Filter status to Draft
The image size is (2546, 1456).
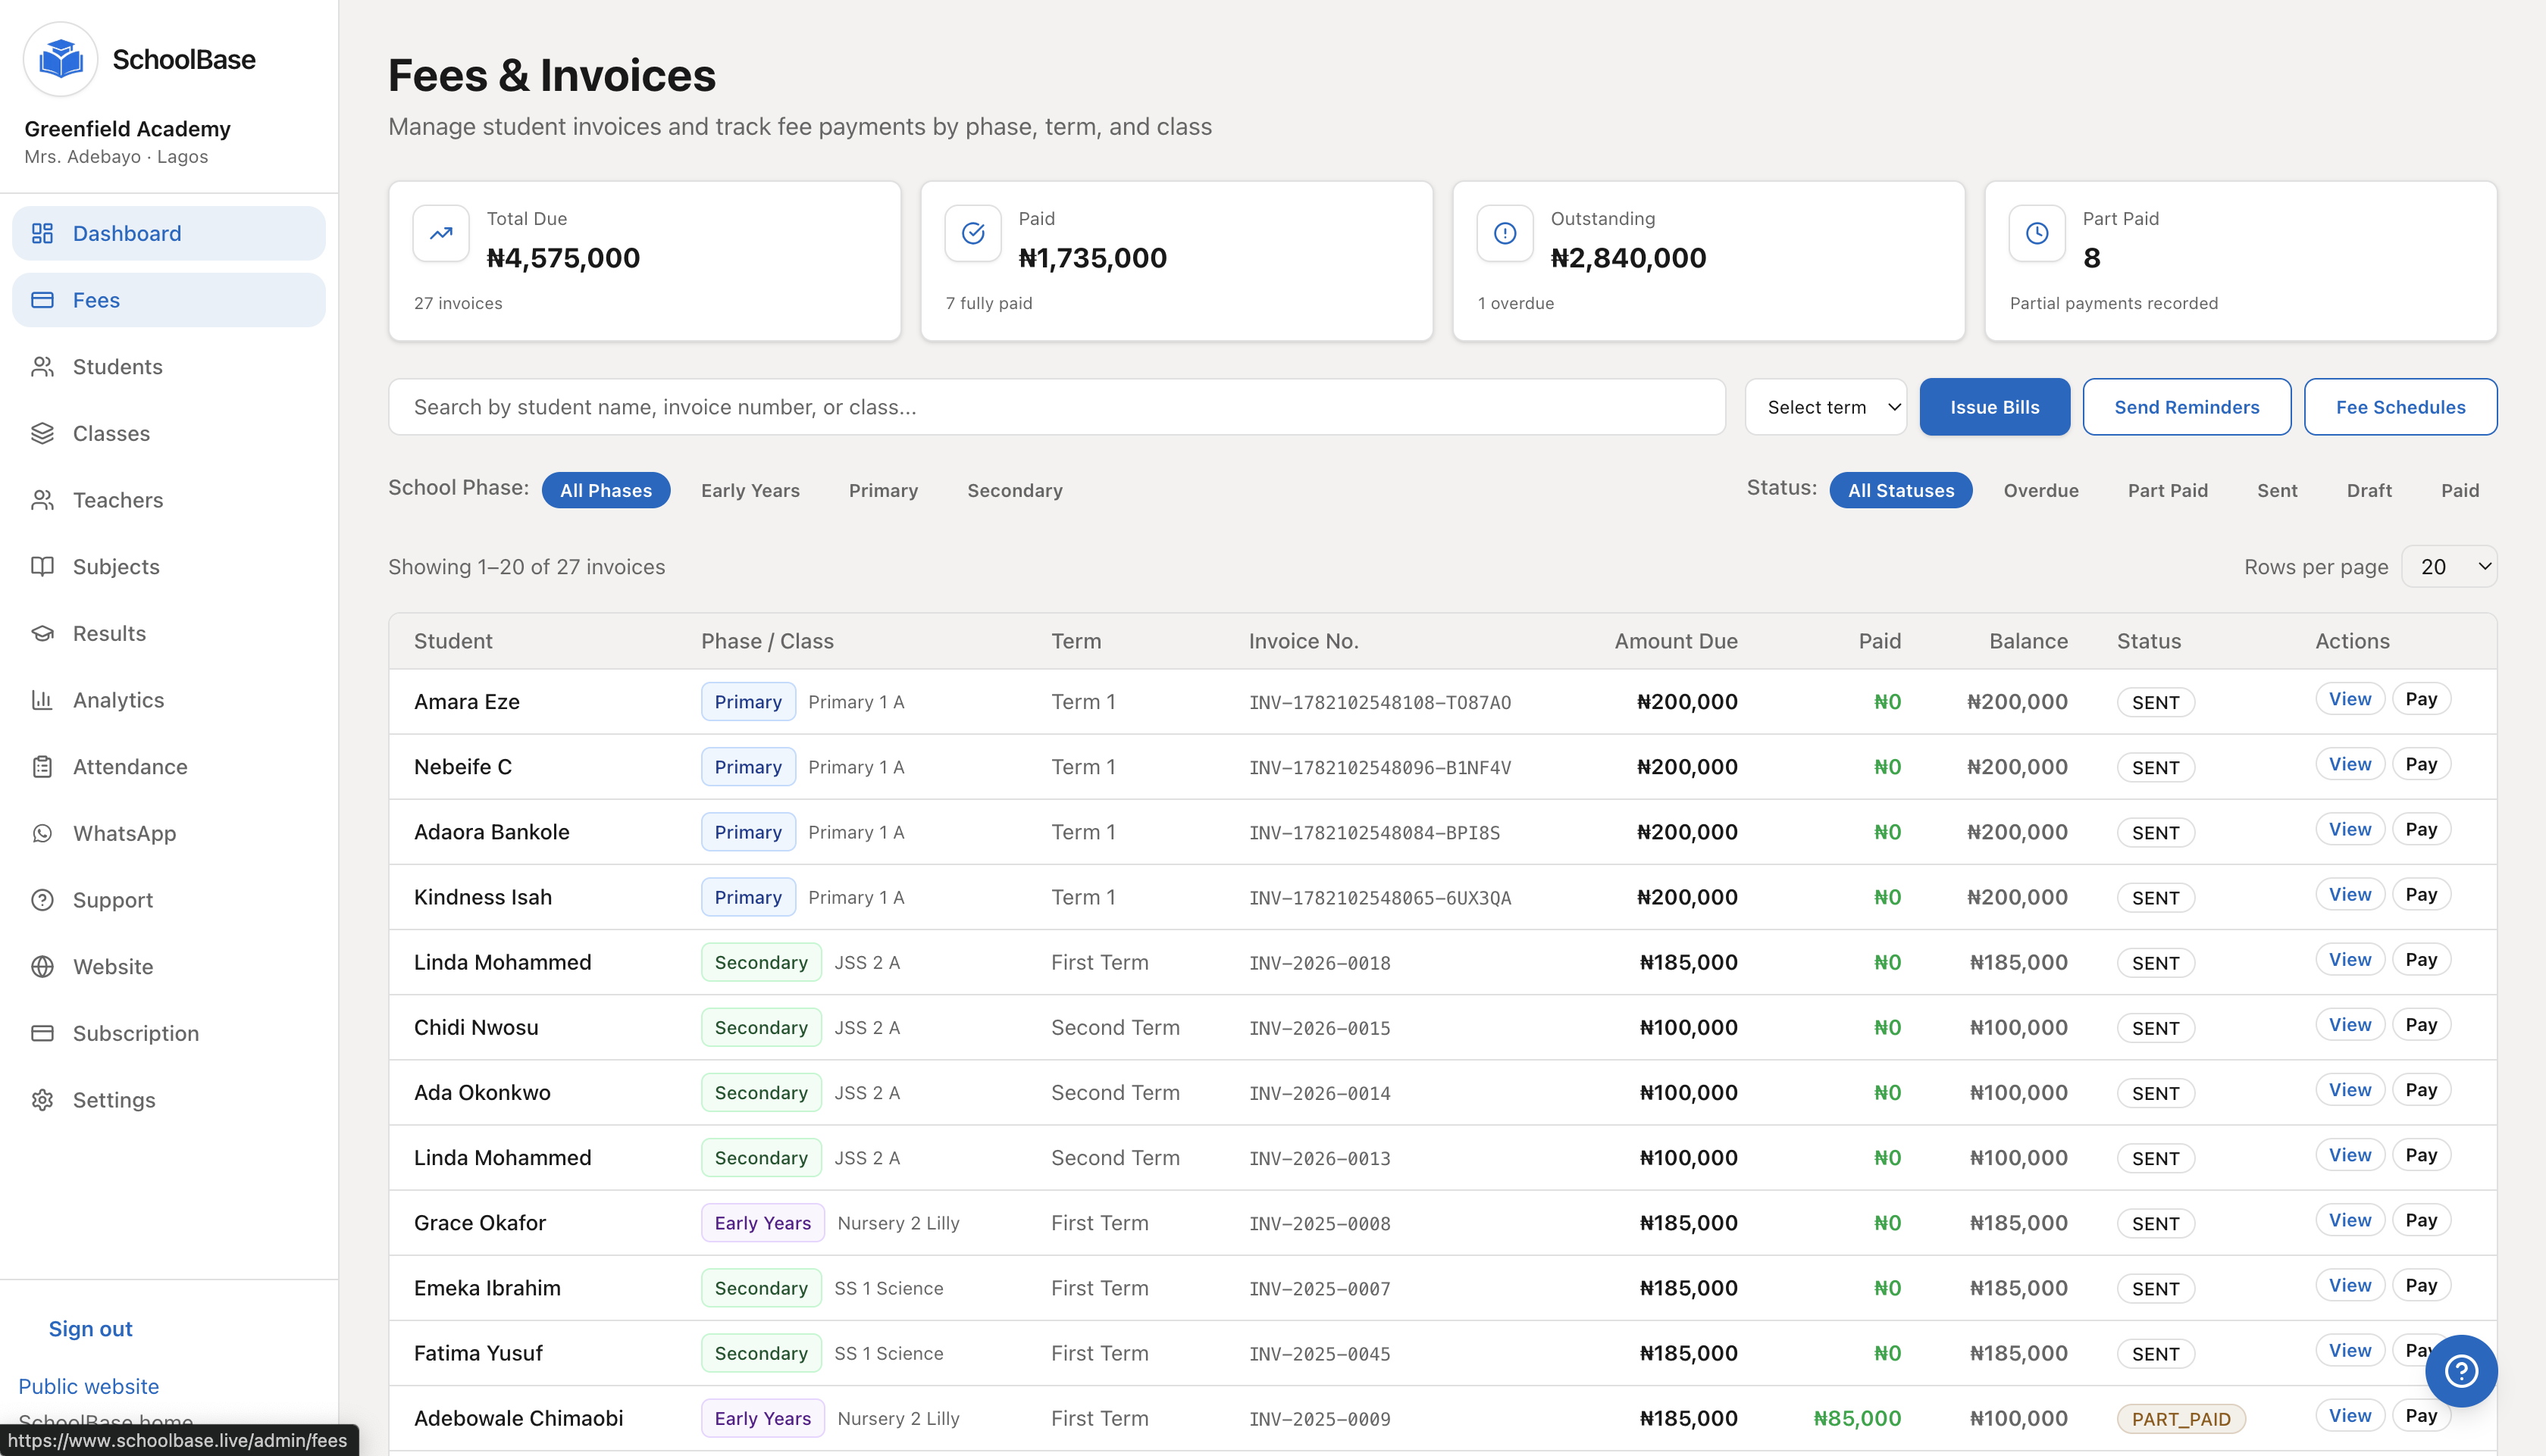click(2369, 490)
